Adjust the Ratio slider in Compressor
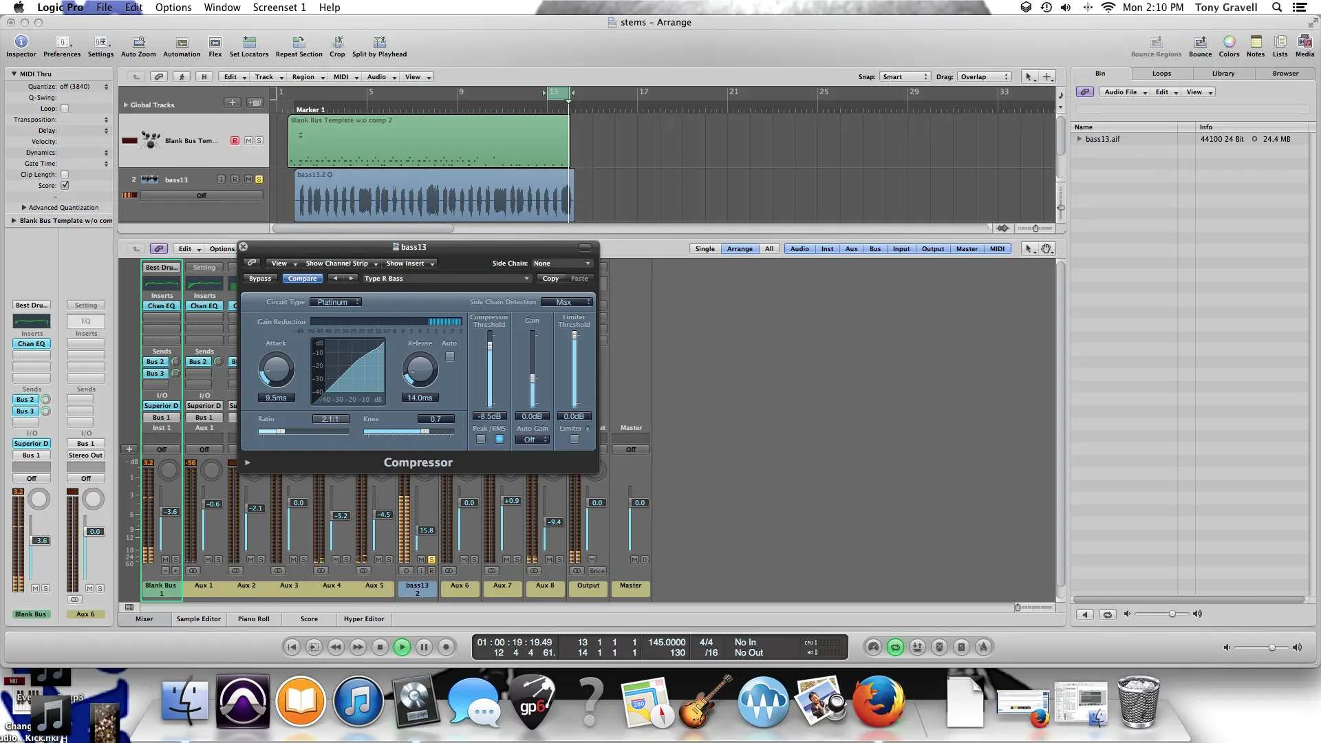Viewport: 1321px width, 743px height. 303,431
